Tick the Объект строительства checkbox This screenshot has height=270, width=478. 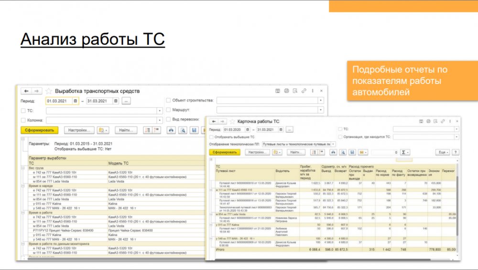point(168,101)
